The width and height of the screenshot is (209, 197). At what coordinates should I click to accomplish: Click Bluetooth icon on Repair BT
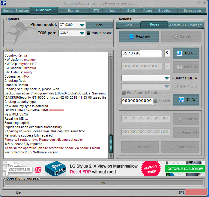(180, 119)
